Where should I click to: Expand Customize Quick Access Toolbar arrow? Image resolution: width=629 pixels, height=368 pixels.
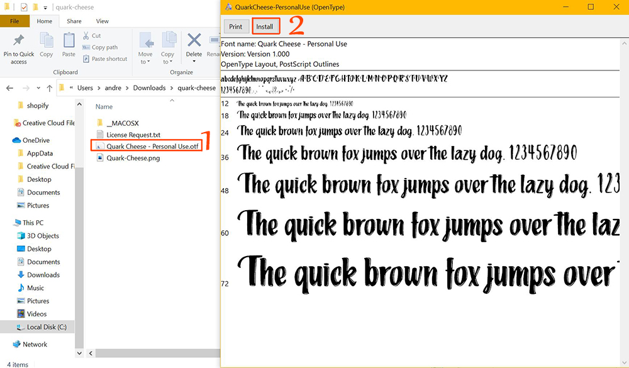[45, 8]
